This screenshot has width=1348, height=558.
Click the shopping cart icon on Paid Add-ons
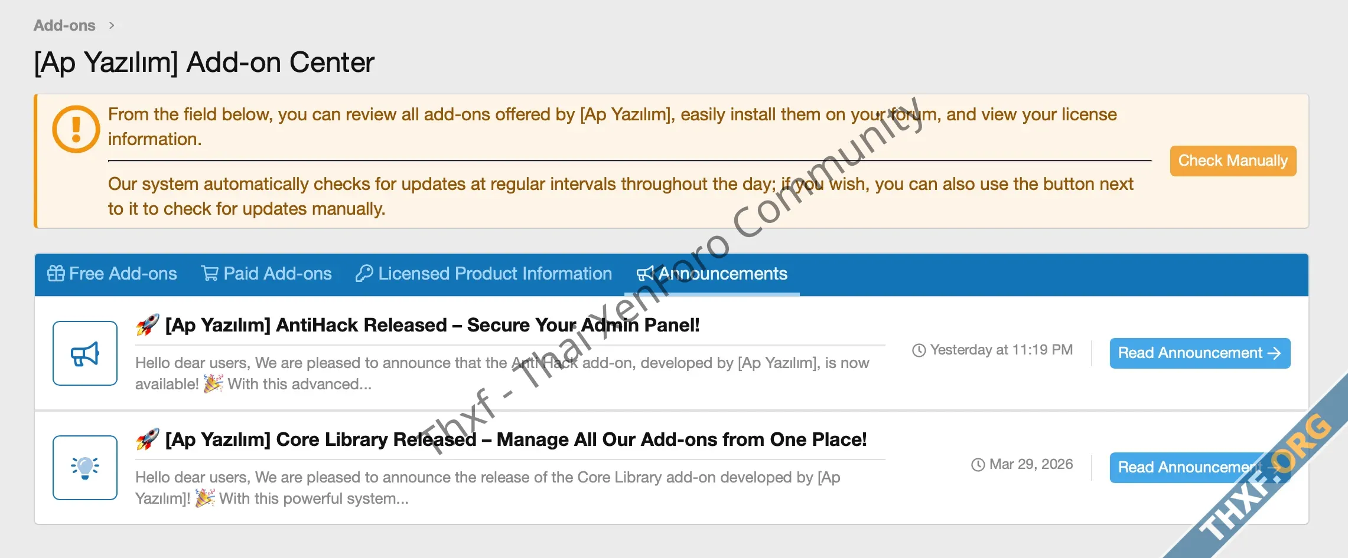coord(210,274)
